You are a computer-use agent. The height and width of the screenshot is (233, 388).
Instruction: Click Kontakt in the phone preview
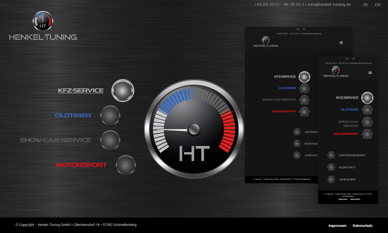(x=347, y=167)
